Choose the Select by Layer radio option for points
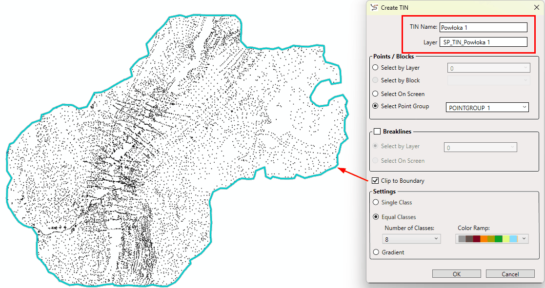This screenshot has width=545, height=288. point(375,68)
